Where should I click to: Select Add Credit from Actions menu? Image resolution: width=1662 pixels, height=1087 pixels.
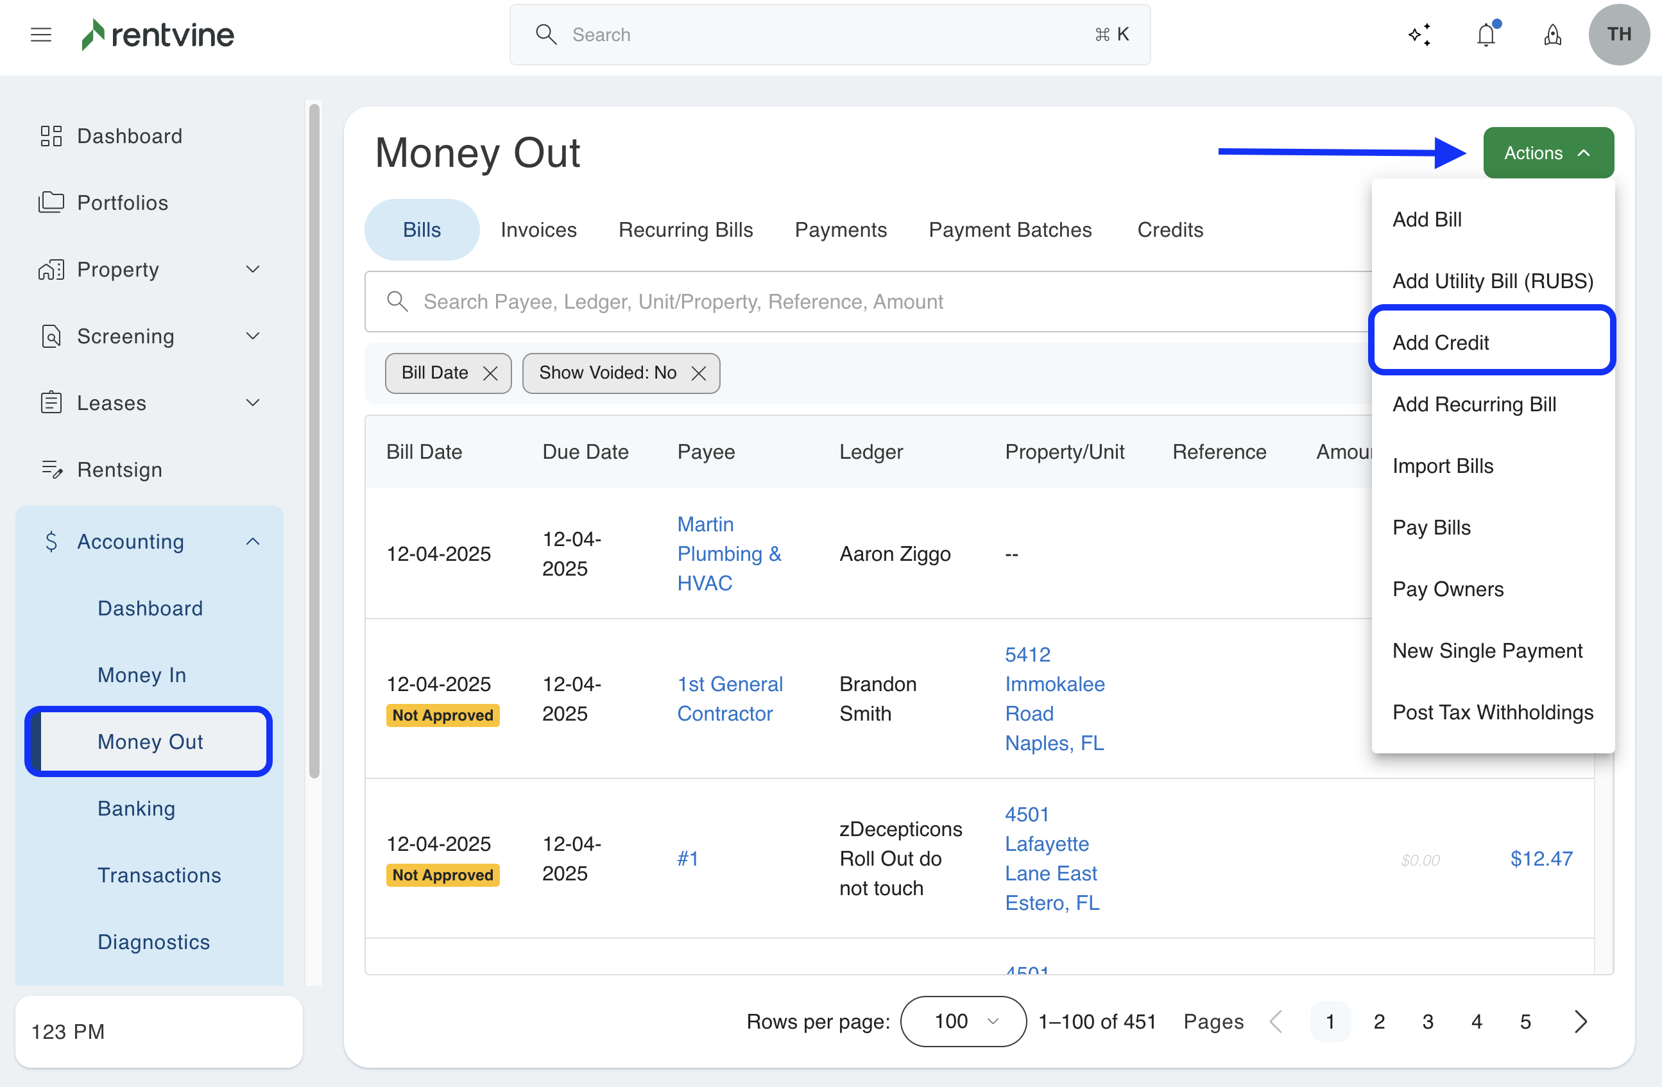click(x=1441, y=342)
